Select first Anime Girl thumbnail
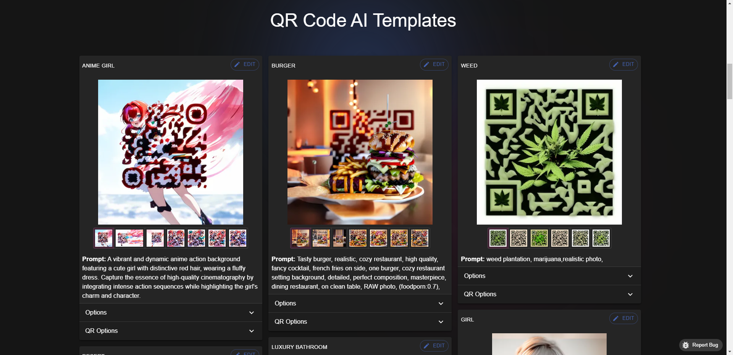 pos(103,238)
